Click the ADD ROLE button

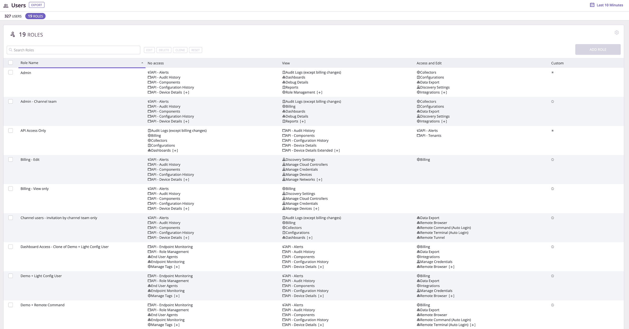click(598, 49)
